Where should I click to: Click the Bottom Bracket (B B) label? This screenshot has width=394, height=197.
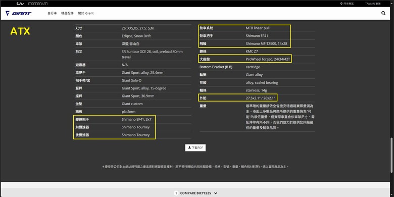point(216,67)
